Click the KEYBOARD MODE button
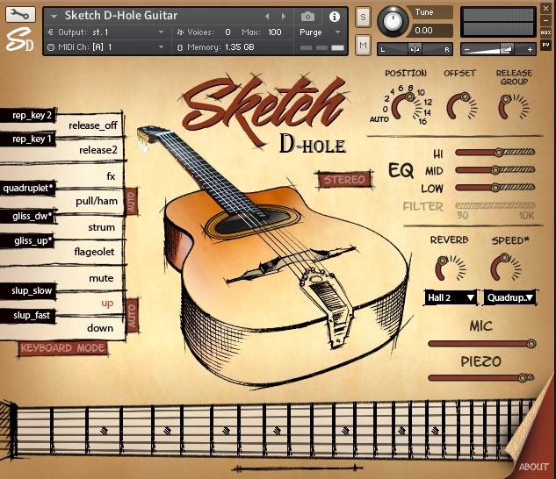The width and height of the screenshot is (556, 479). 62,347
